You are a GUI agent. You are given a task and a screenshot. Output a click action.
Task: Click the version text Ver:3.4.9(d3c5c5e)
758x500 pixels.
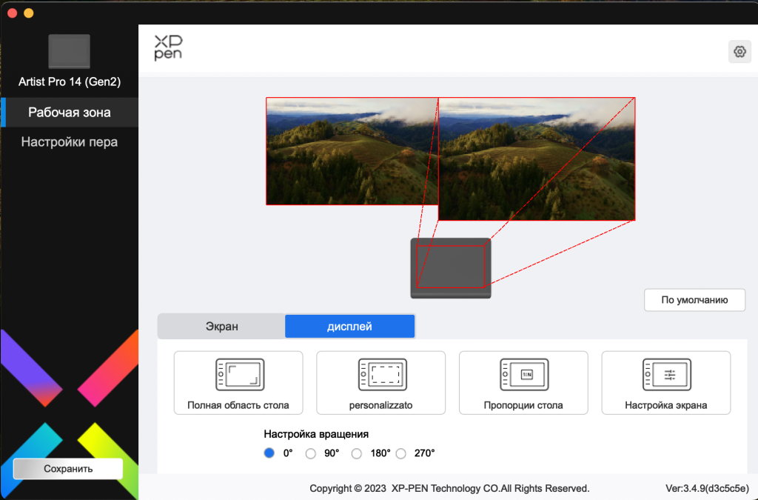coord(707,488)
